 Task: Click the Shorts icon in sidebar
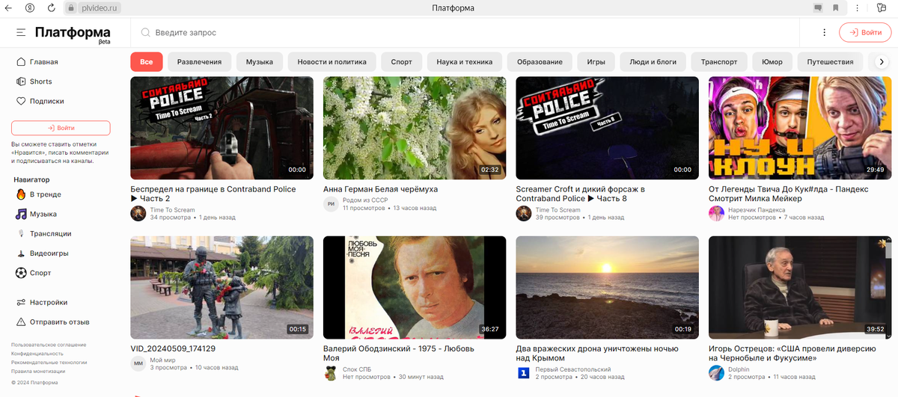click(22, 81)
